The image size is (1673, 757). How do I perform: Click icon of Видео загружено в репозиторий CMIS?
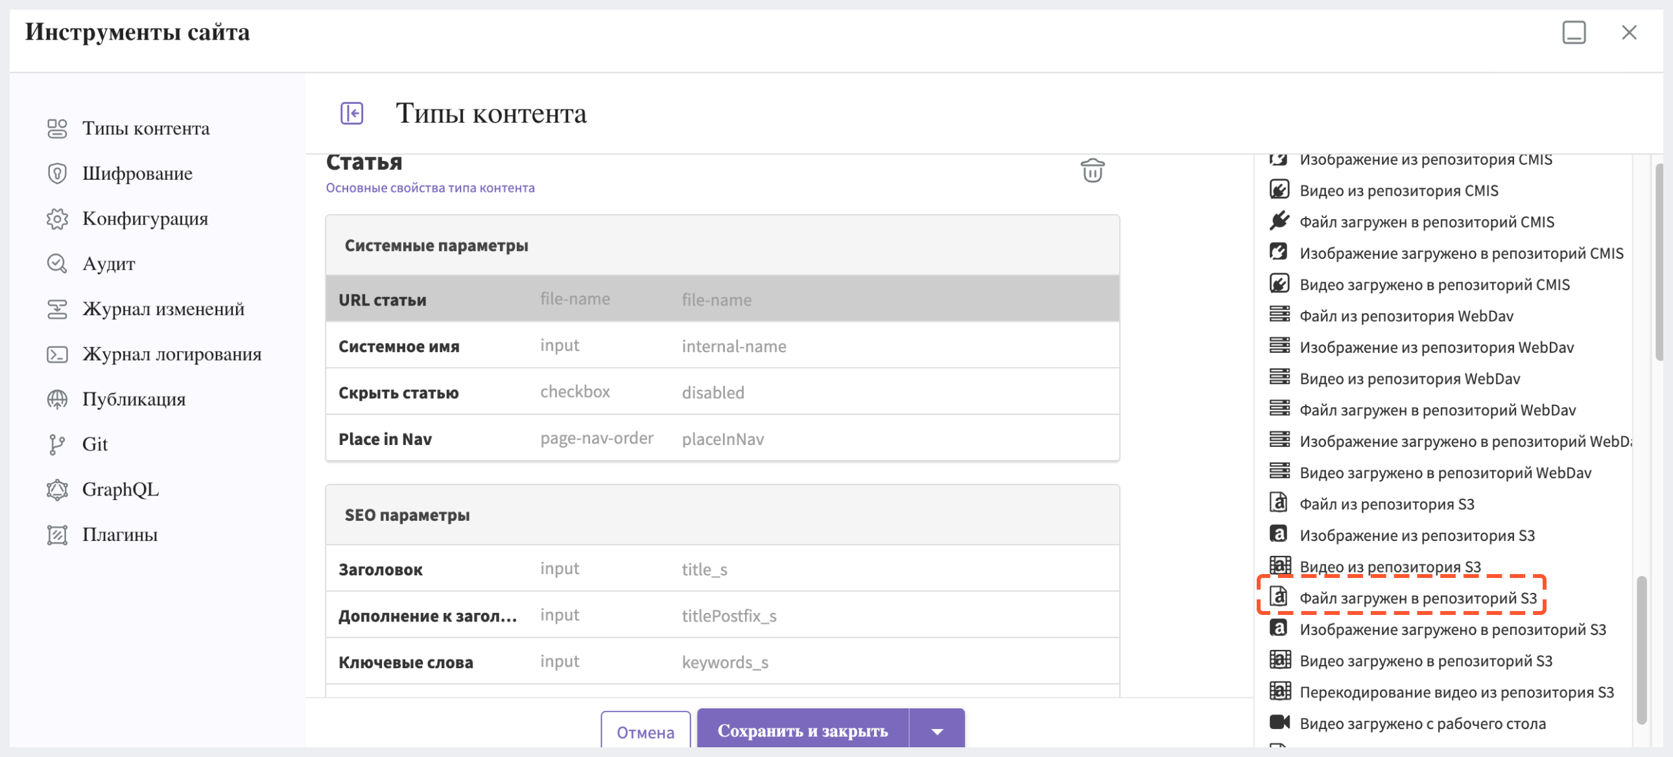(1279, 284)
